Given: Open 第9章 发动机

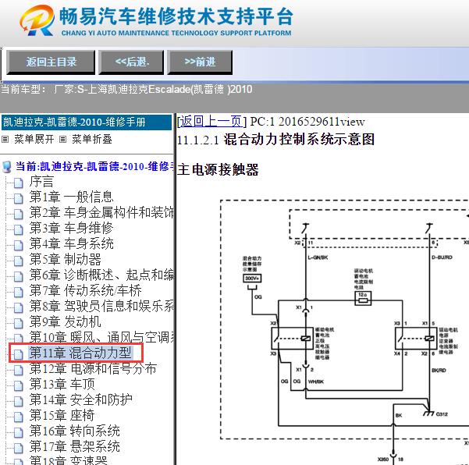Looking at the screenshot, I should (66, 321).
